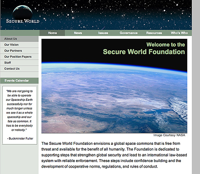Open the Who's Who section

[179, 33]
